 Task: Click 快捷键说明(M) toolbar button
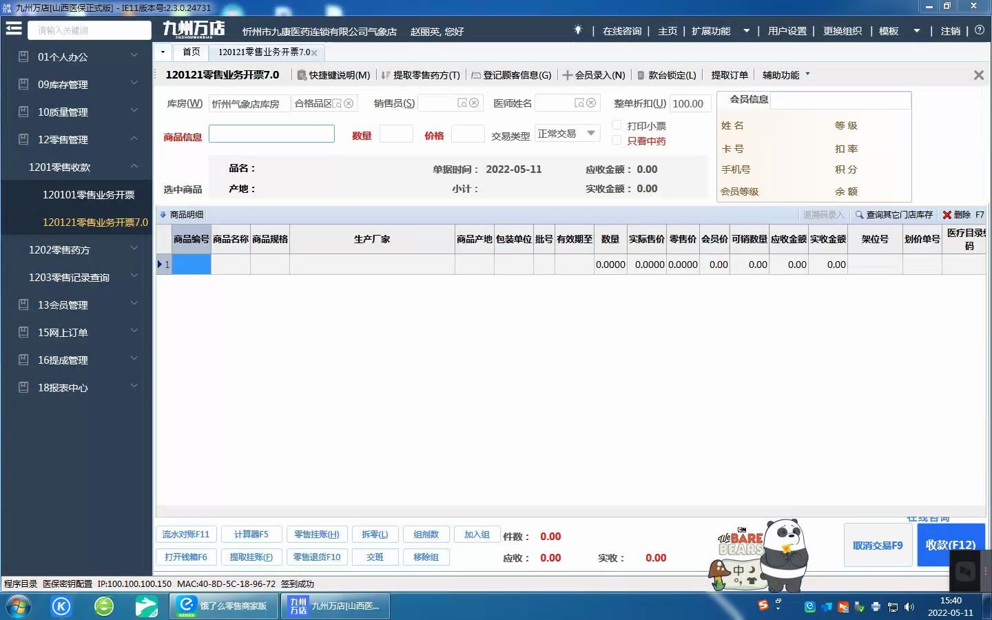tap(333, 75)
